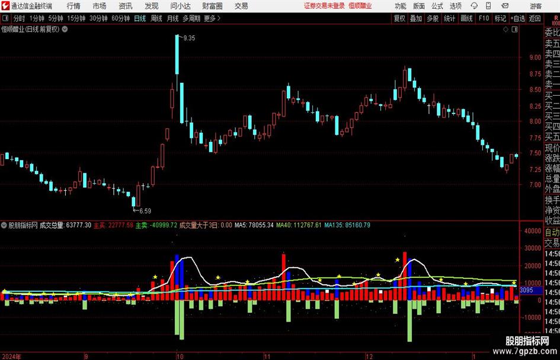The width and height of the screenshot is (560, 360).
Task: Click the 画线 drawing button
Action: point(466,18)
